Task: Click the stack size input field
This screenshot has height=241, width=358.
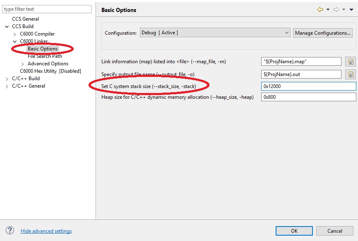Action: pyautogui.click(x=308, y=86)
